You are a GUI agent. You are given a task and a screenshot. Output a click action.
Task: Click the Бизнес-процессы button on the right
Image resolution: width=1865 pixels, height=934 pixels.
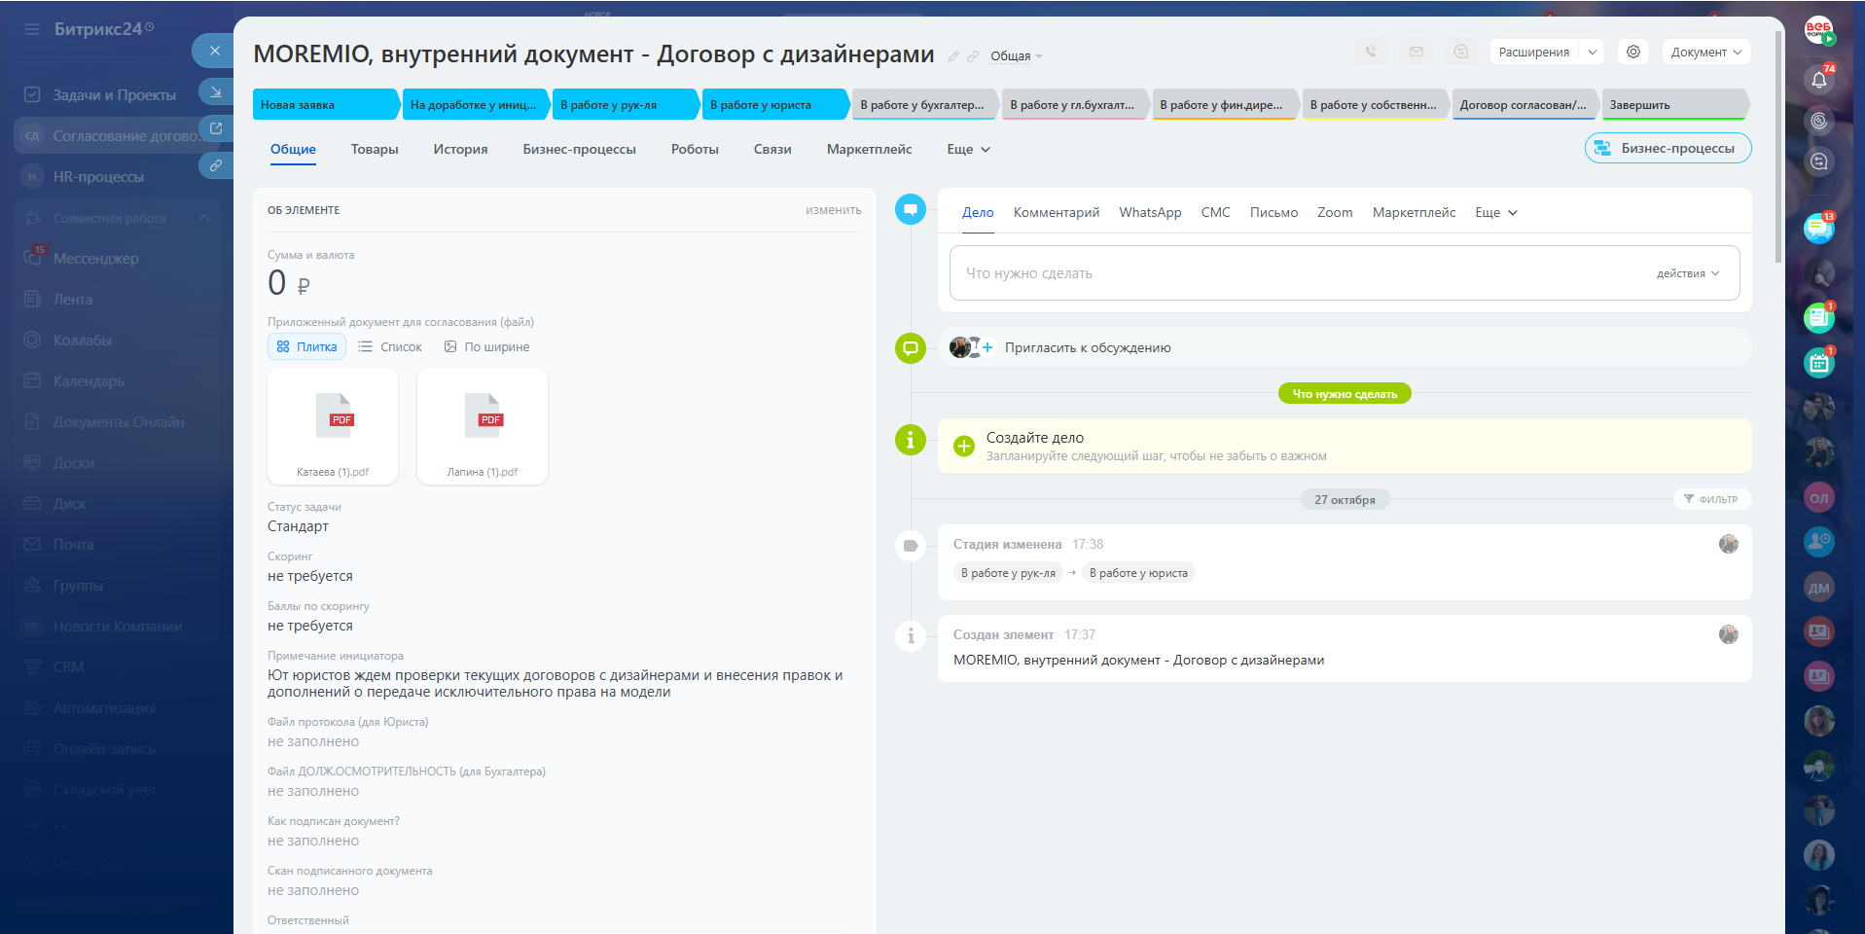point(1668,148)
